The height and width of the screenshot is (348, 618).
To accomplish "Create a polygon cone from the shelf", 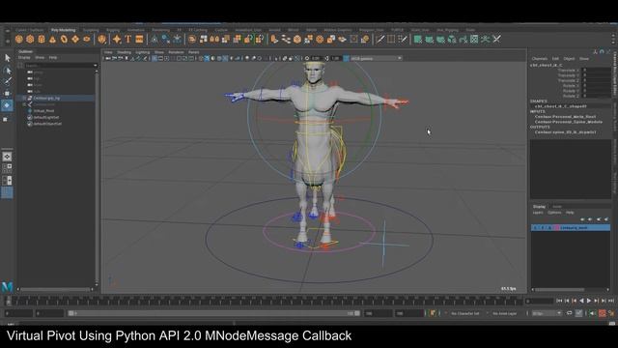I will tap(52, 39).
